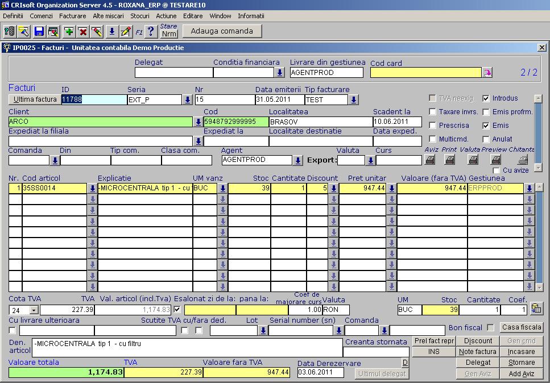550x383 pixels.
Task: Click the calculator icon next to Coef. field
Action: click(536, 309)
